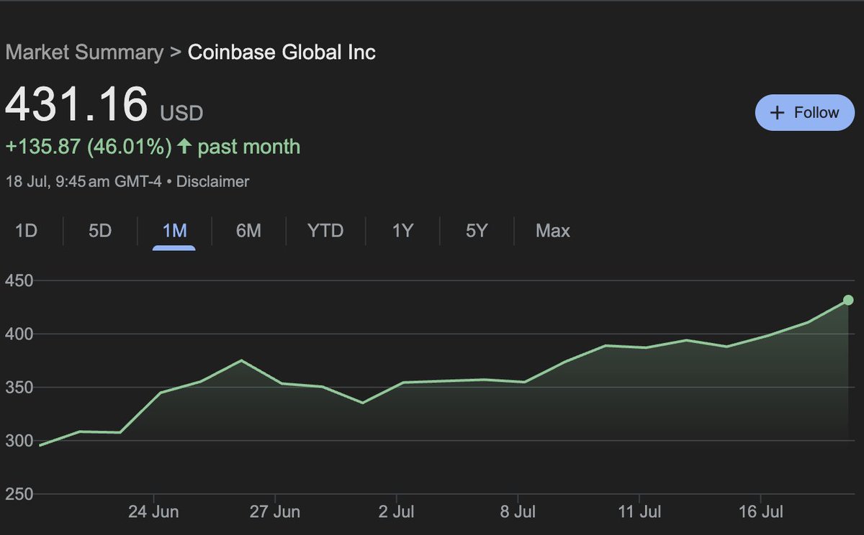Select the 1M range tab
The height and width of the screenshot is (535, 864).
click(174, 231)
